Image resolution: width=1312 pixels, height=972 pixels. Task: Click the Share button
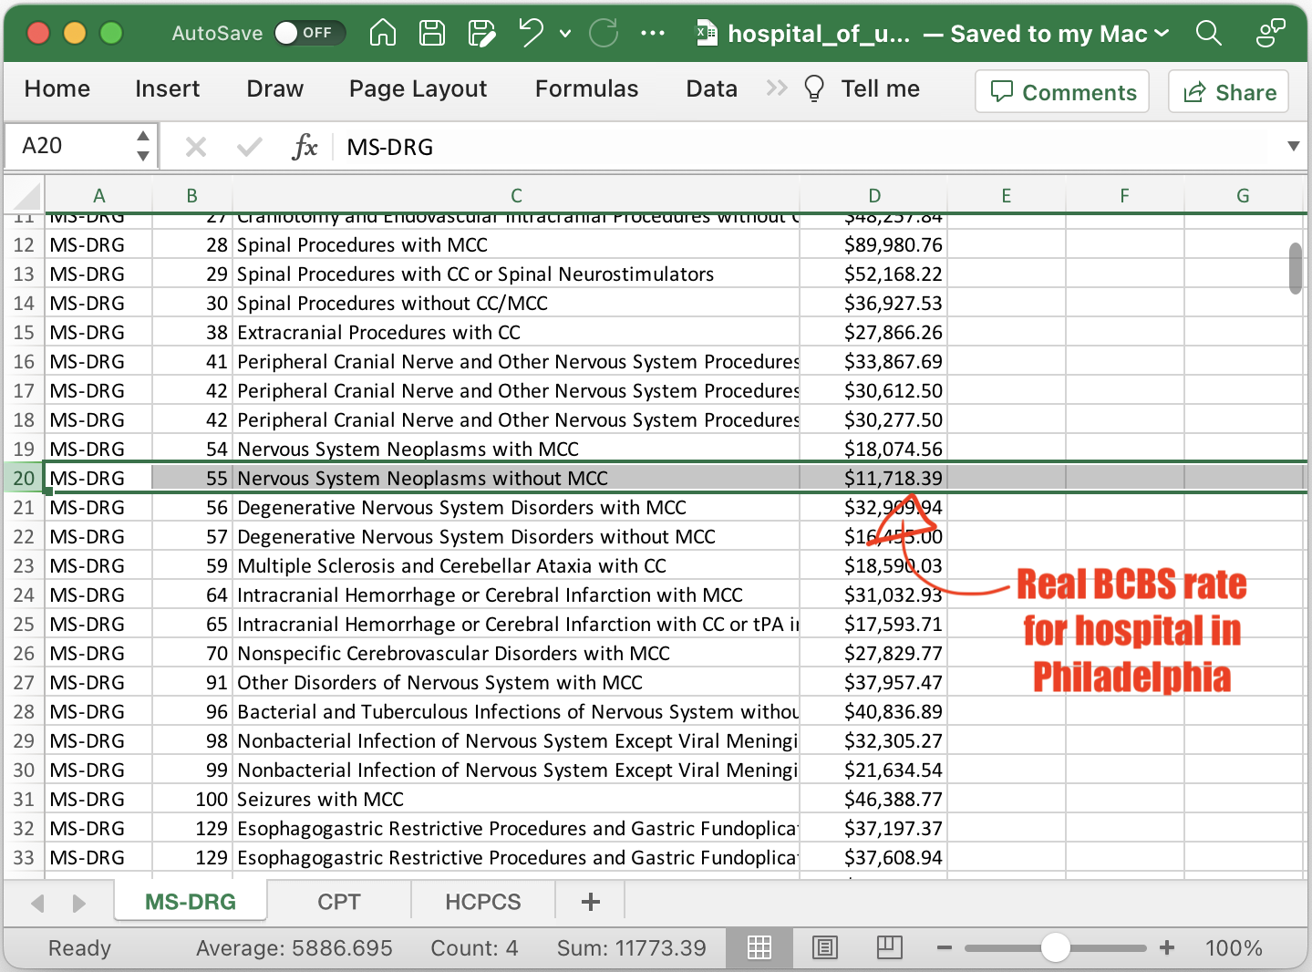pos(1228,91)
